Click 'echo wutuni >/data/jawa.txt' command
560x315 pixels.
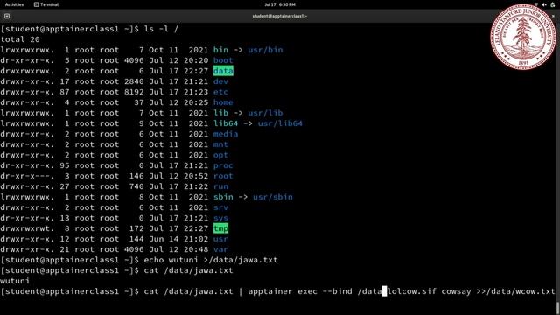point(211,260)
